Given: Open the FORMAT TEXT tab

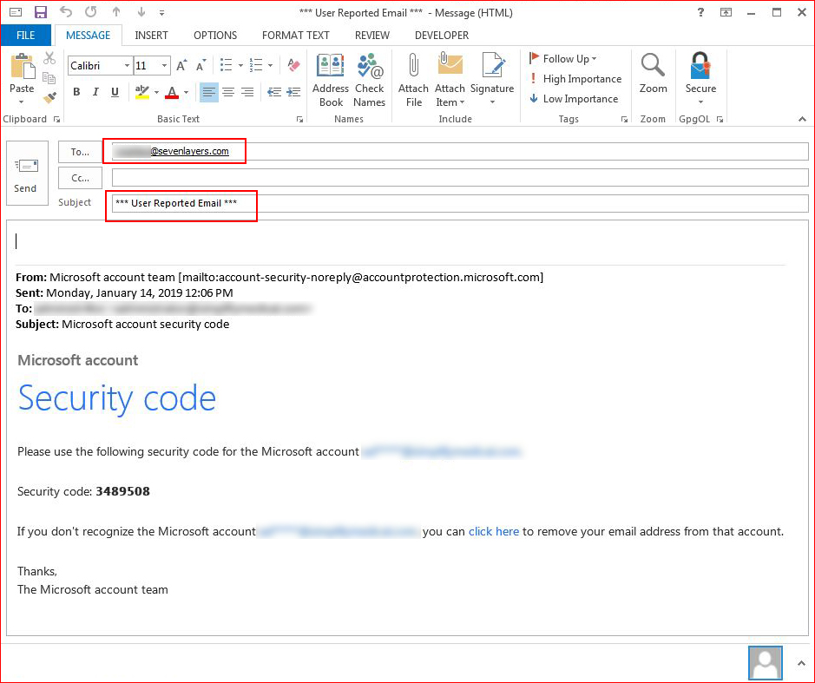Looking at the screenshot, I should 296,36.
